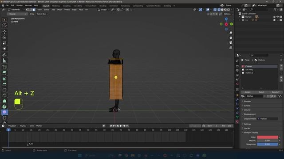Toggle Human collection viewport visibility eye
This screenshot has width=284, height=159.
click(277, 17)
